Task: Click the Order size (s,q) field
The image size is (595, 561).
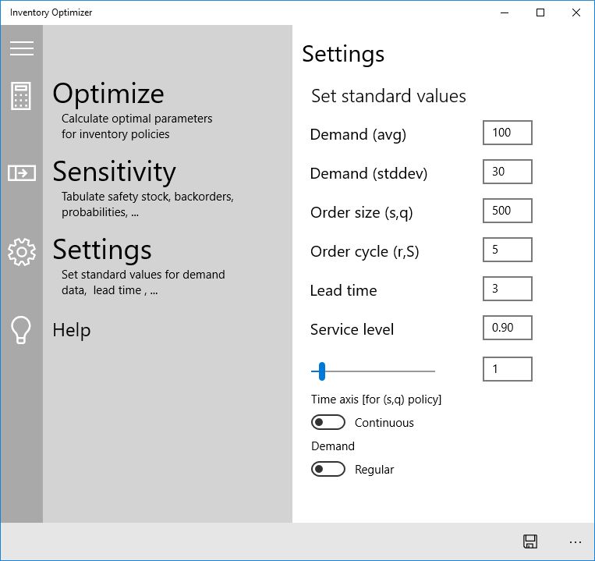Action: click(507, 211)
